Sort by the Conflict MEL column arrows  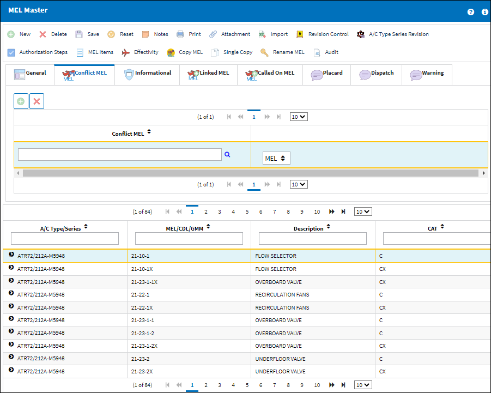tap(149, 132)
